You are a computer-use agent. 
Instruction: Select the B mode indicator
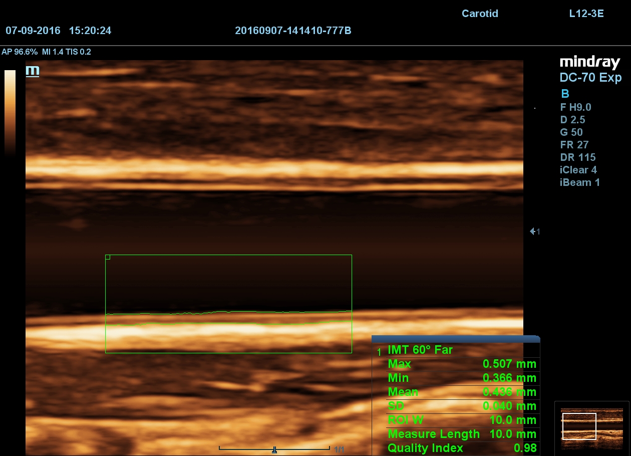pyautogui.click(x=565, y=94)
